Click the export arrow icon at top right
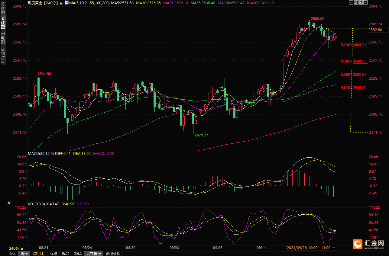 tap(365, 2)
